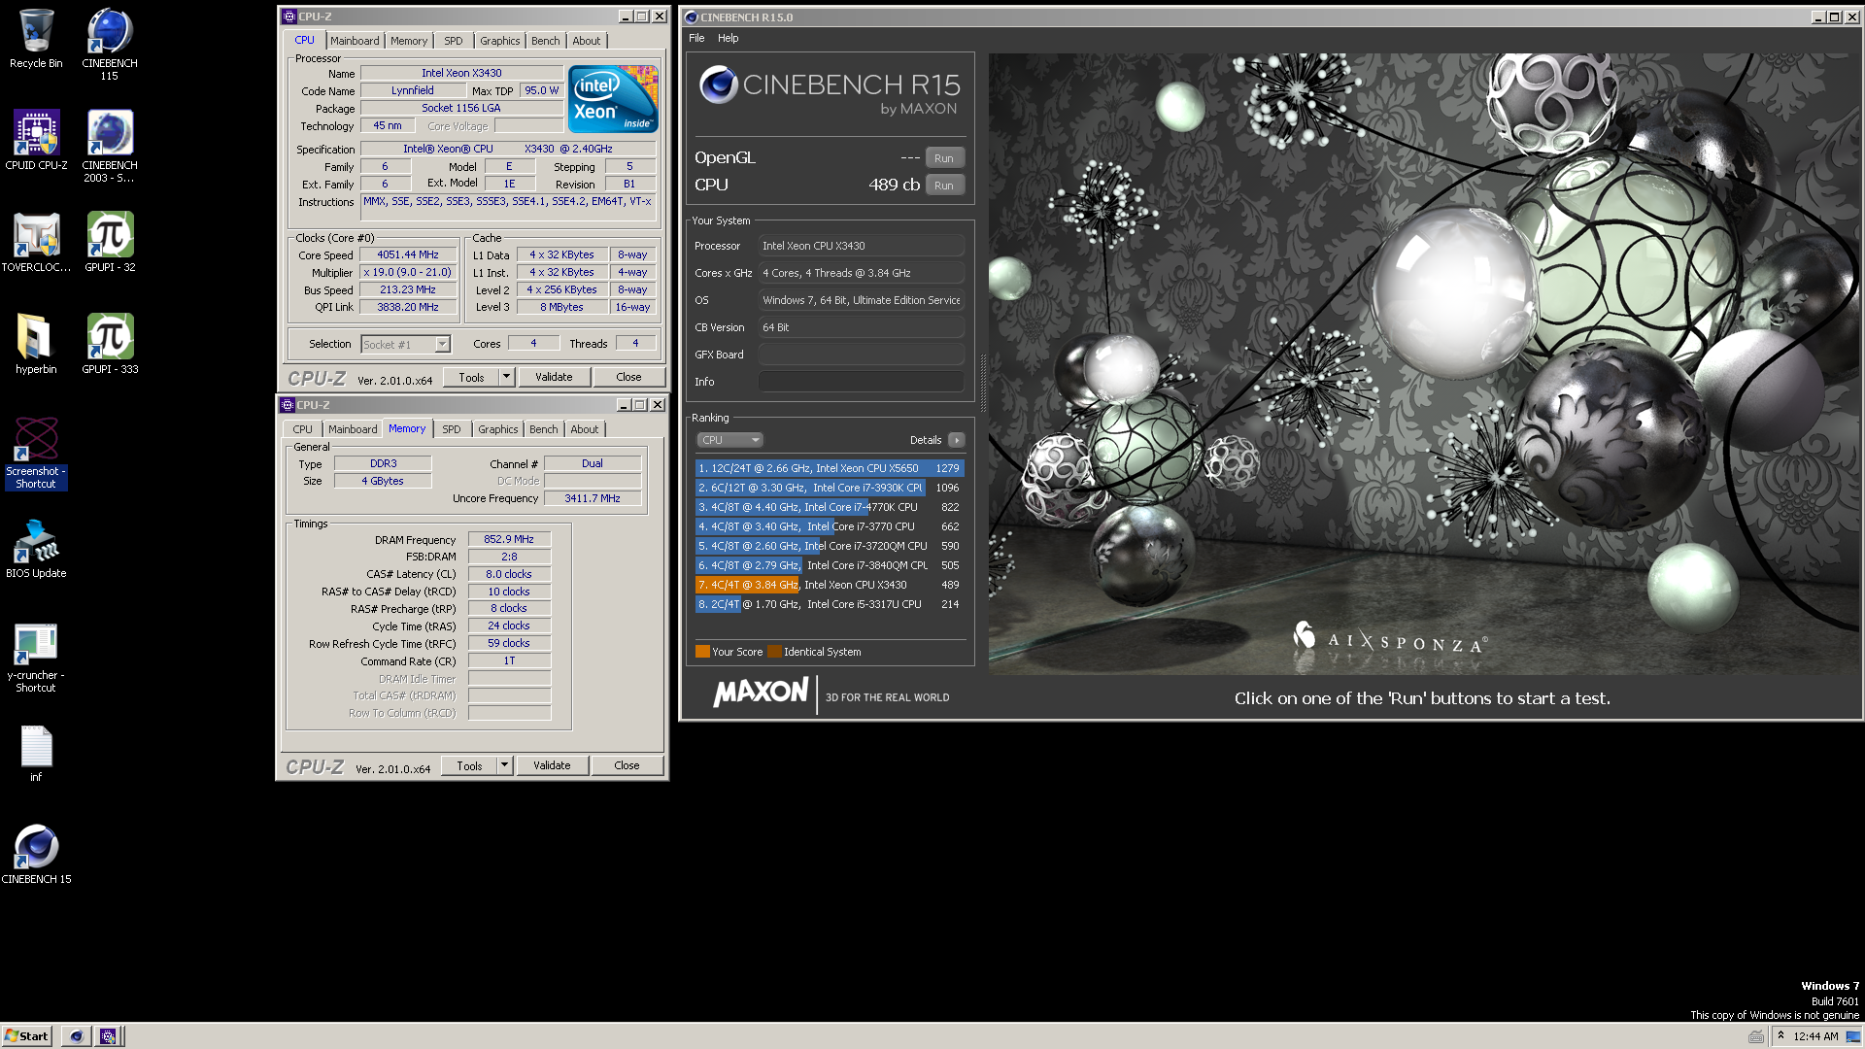
Task: Open the inf file on desktop
Action: (36, 753)
